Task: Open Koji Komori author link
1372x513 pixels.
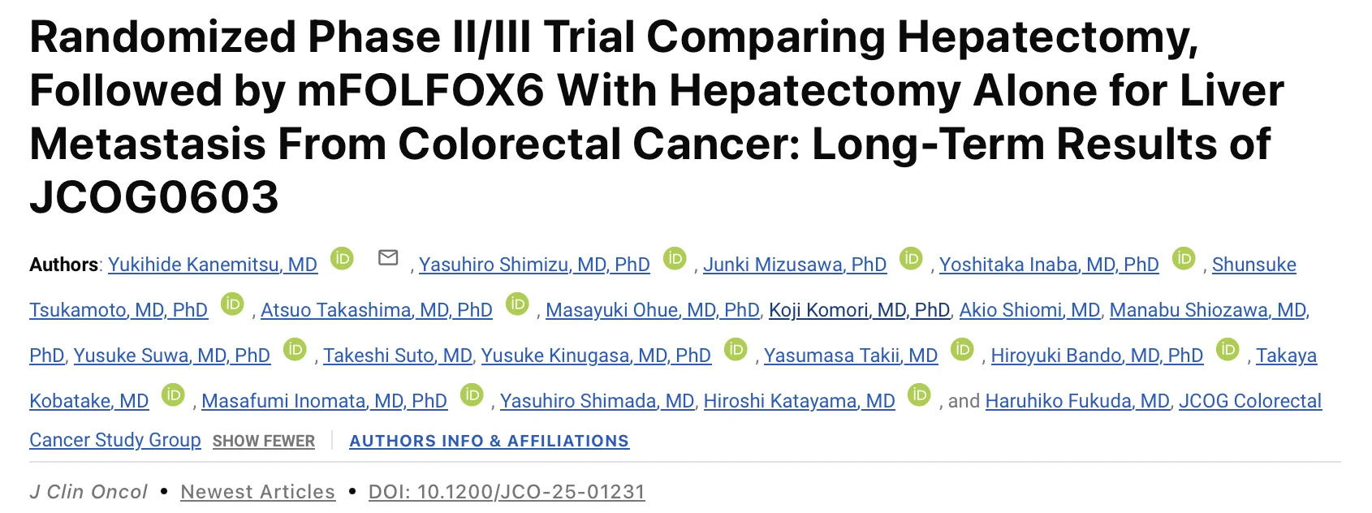Action: coord(859,310)
